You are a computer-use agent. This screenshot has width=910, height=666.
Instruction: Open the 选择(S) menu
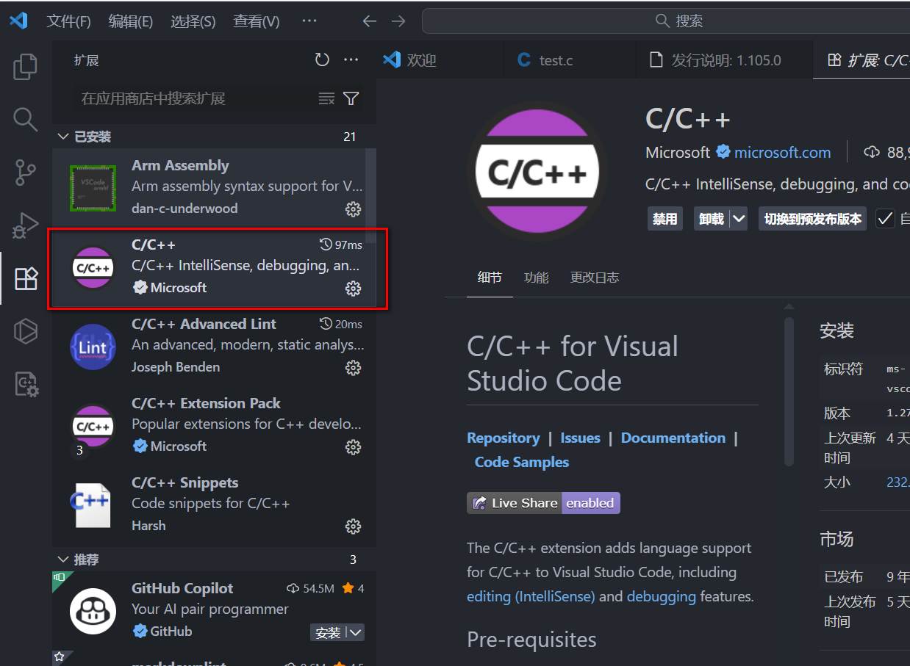pos(193,21)
